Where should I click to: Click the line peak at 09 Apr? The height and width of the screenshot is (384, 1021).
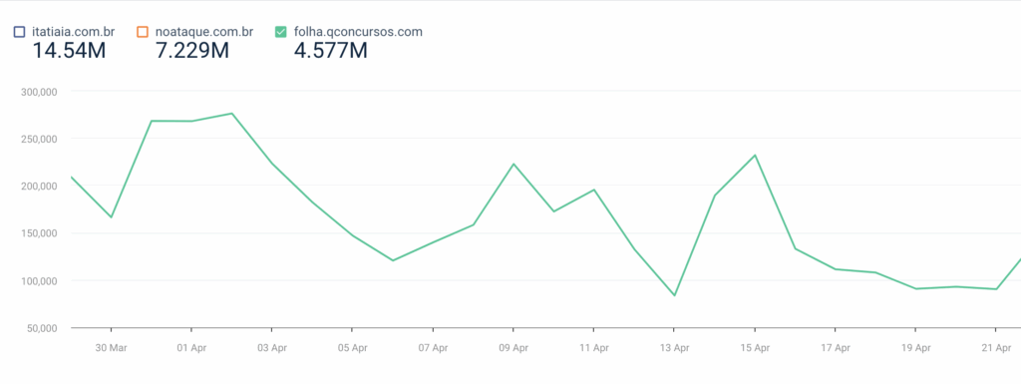tap(513, 164)
